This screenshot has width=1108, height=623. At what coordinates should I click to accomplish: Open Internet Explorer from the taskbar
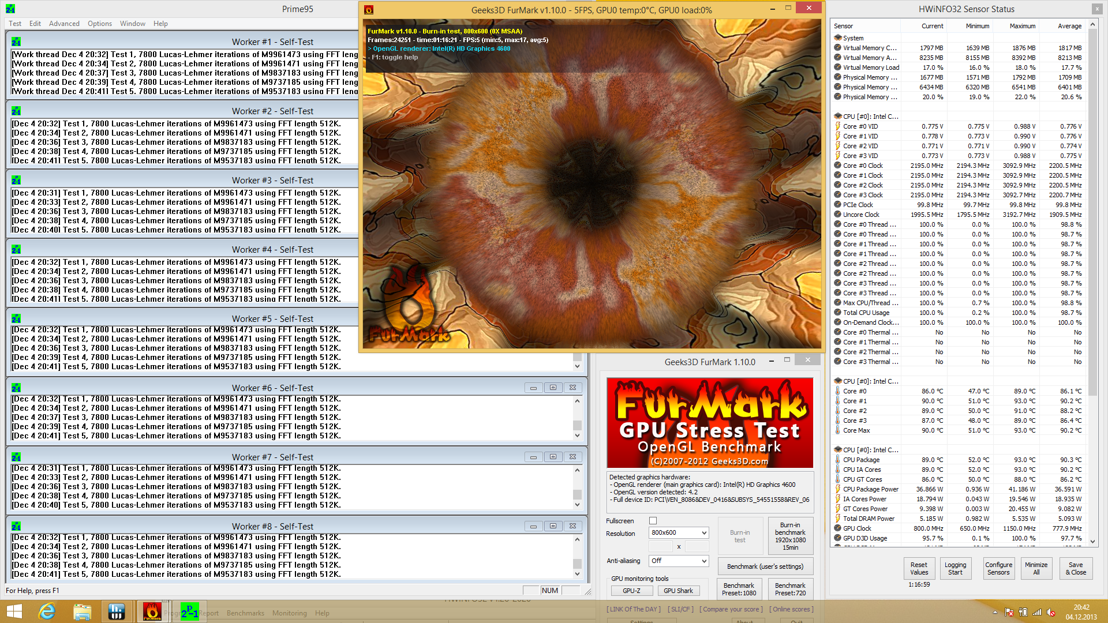click(x=47, y=611)
